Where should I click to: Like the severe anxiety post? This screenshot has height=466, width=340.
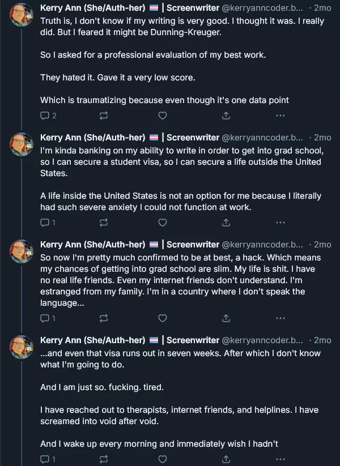(x=163, y=223)
